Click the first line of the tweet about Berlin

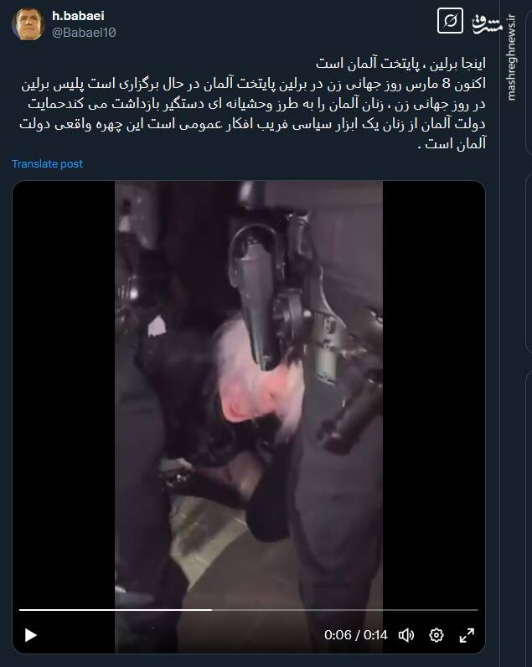[x=400, y=64]
